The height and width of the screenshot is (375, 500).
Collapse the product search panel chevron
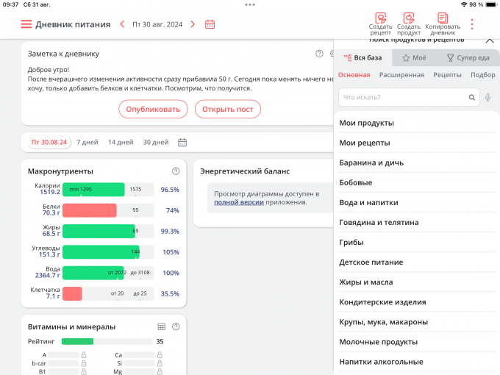(489, 40)
